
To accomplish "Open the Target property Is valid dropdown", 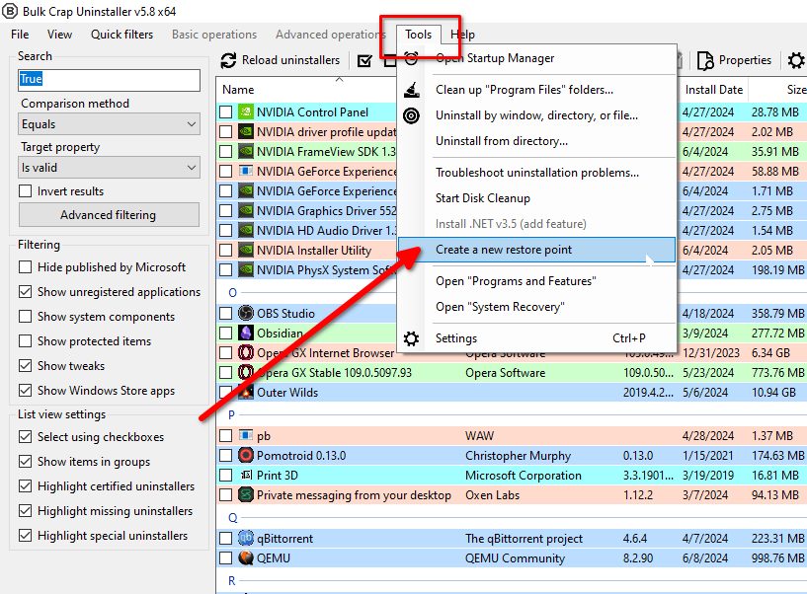I will [x=109, y=168].
